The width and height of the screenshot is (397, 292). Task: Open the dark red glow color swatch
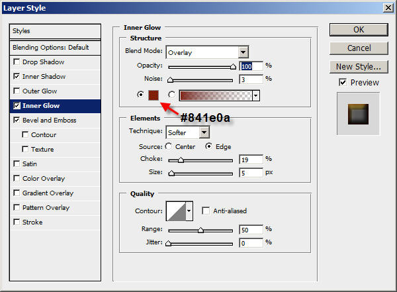click(x=154, y=95)
